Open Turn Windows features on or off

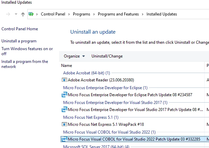tap(27, 51)
